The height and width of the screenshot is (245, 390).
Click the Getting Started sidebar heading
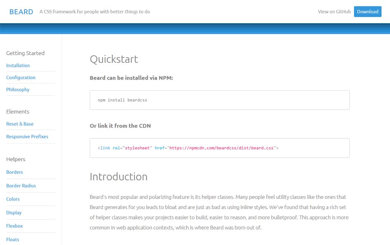click(x=25, y=53)
